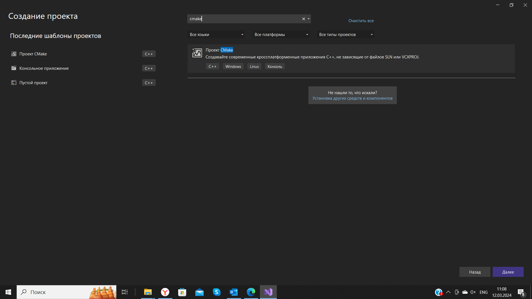
Task: Click the muted volume tray icon
Action: click(473, 292)
